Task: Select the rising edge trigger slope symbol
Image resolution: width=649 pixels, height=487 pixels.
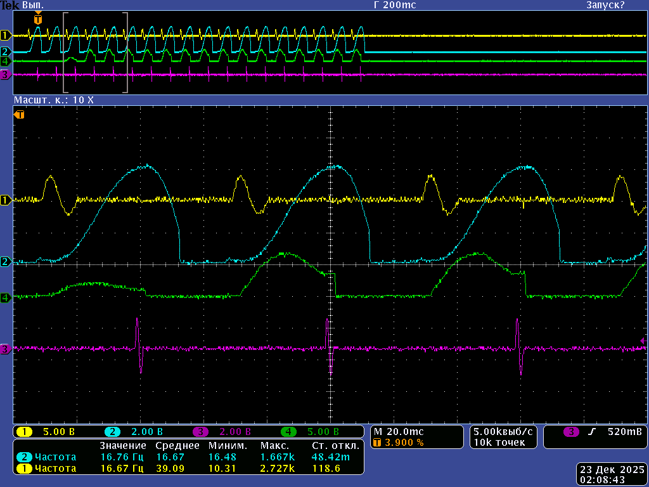Action: coord(592,432)
